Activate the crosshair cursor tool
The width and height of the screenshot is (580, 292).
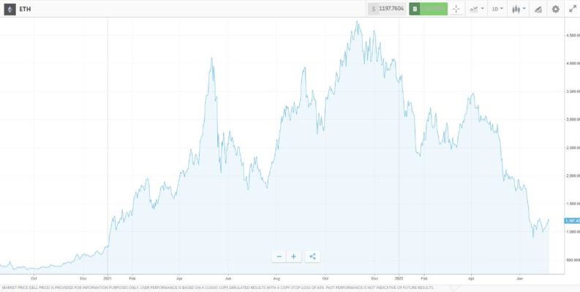point(456,9)
